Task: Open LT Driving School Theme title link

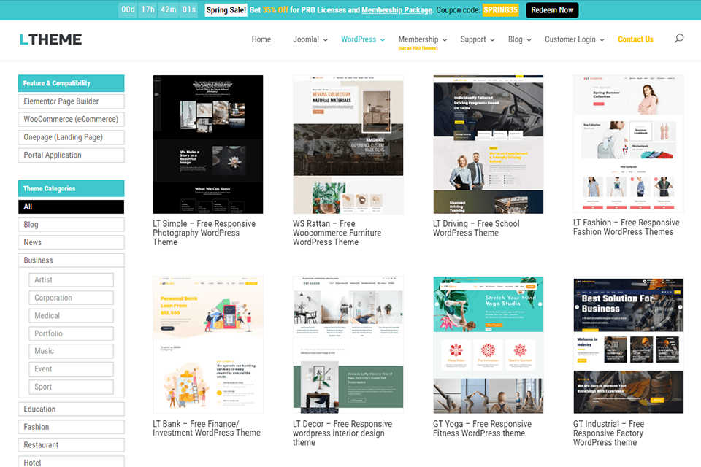Action: [x=476, y=228]
